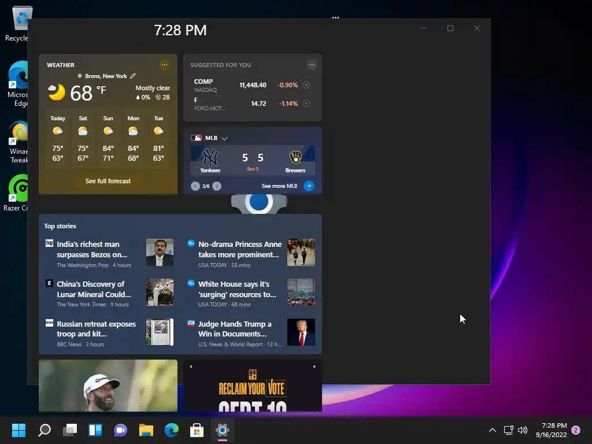
Task: Open network status tray icon
Action: click(508, 430)
